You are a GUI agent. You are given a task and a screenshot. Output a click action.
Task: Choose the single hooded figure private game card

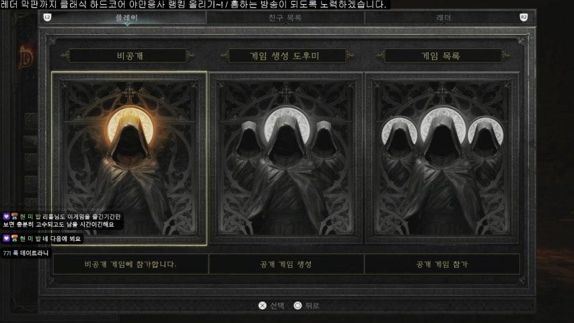[129, 158]
